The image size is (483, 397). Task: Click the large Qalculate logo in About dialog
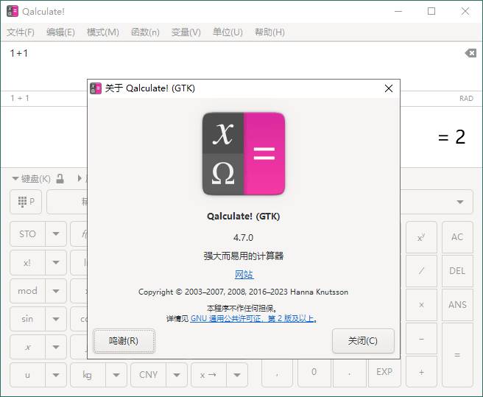tap(244, 154)
